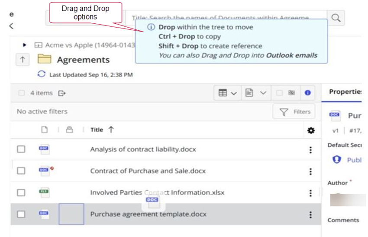Click the search magnifier icon
Viewport: 368px width, 237px height.
point(336,18)
